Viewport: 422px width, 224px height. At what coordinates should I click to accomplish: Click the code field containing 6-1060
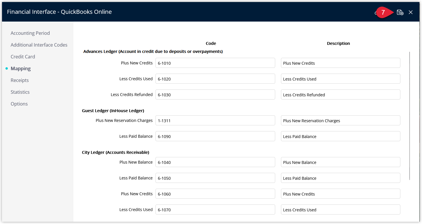pyautogui.click(x=215, y=194)
